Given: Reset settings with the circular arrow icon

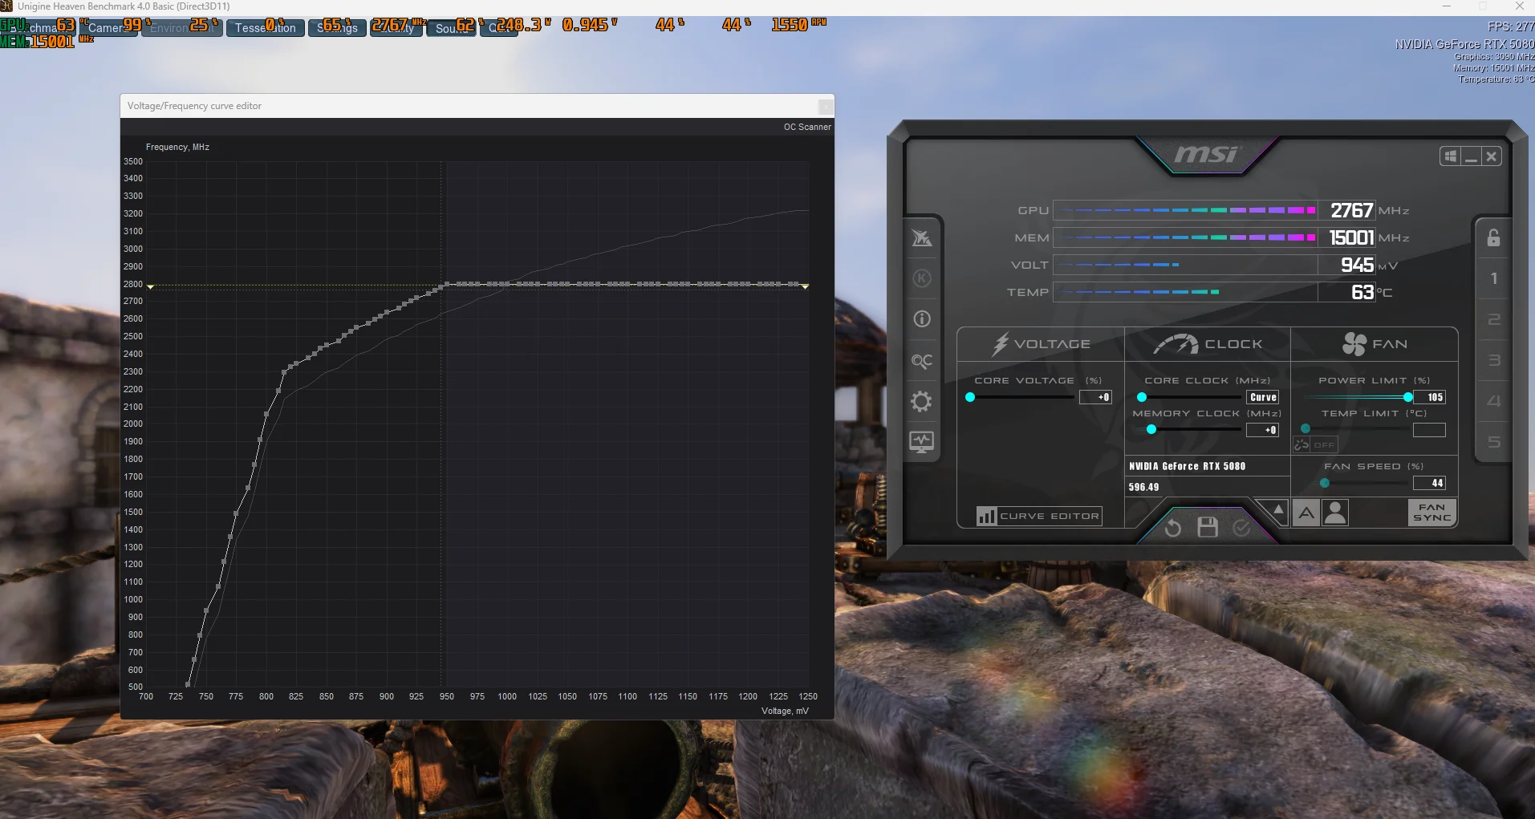Looking at the screenshot, I should [1173, 527].
